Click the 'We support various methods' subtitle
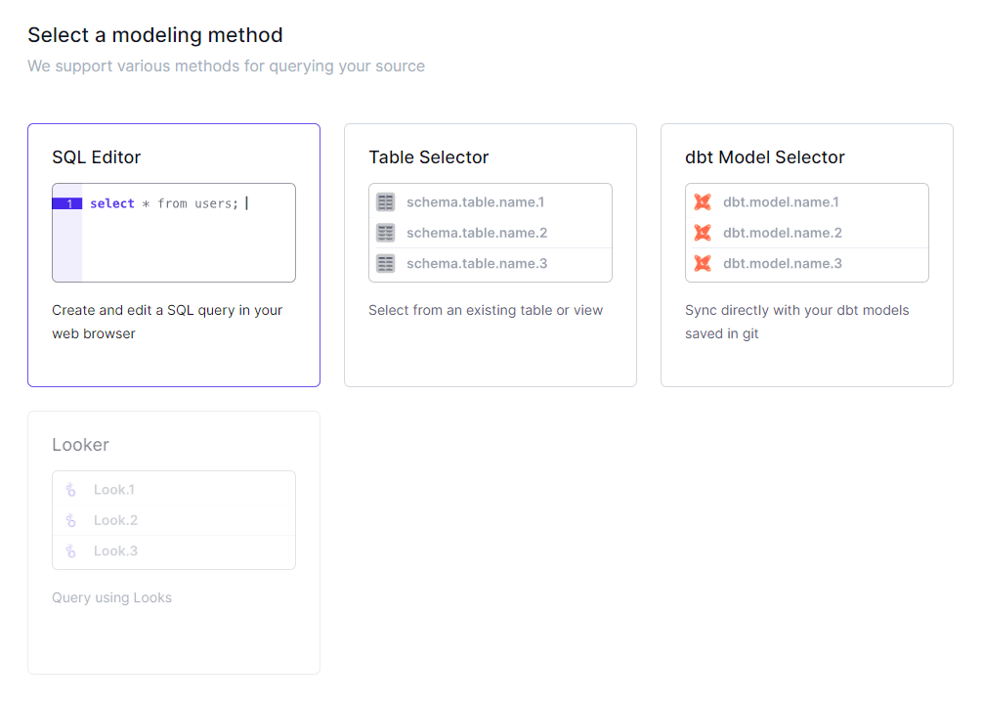This screenshot has width=983, height=704. click(226, 66)
